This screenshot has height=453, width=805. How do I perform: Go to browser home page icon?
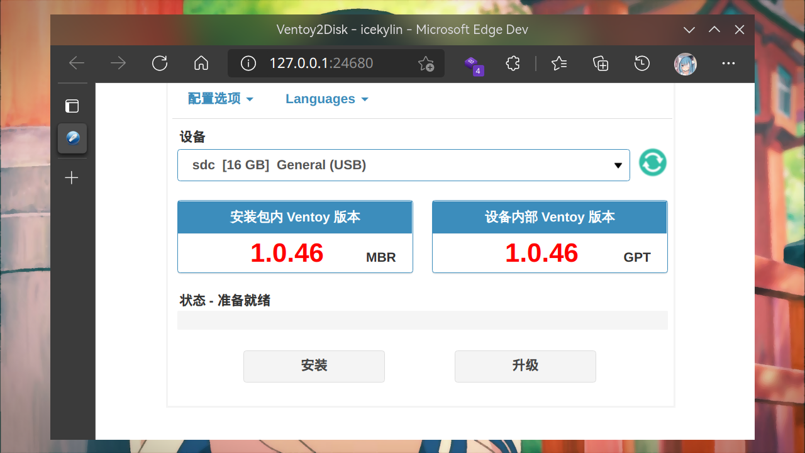click(201, 63)
